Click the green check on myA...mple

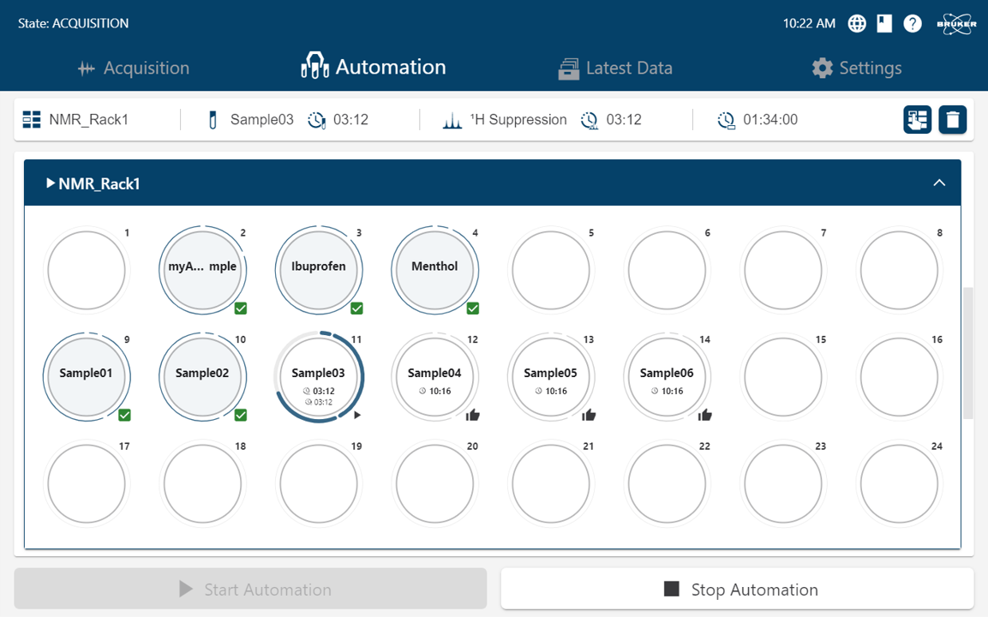241,308
